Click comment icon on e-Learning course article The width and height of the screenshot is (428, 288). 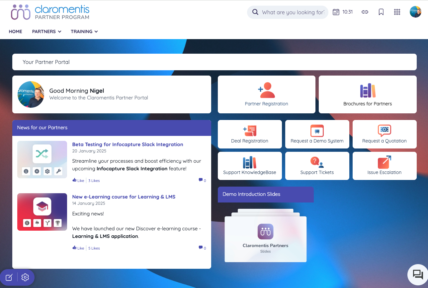(201, 248)
